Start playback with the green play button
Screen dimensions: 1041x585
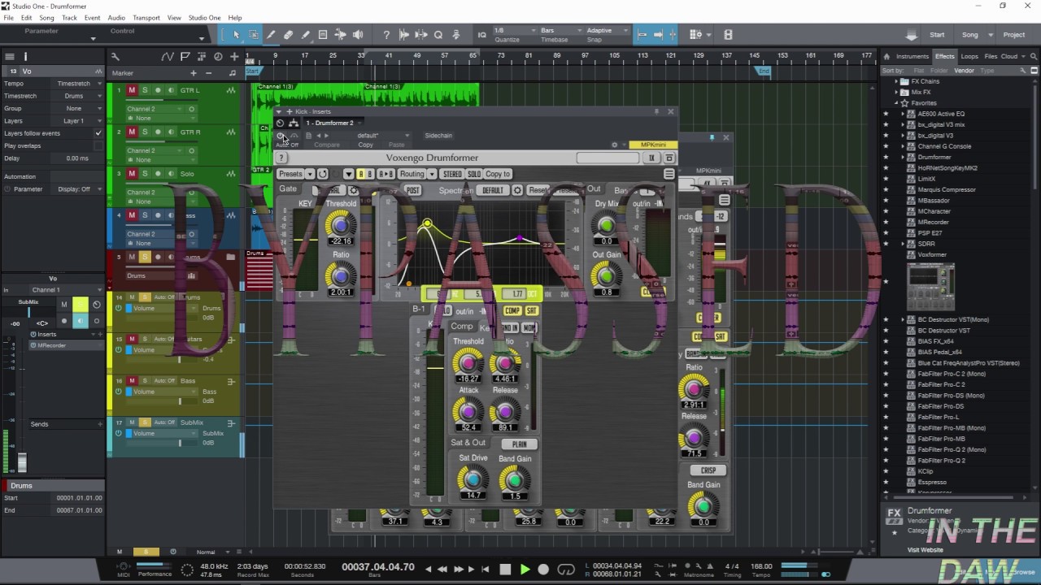[525, 570]
